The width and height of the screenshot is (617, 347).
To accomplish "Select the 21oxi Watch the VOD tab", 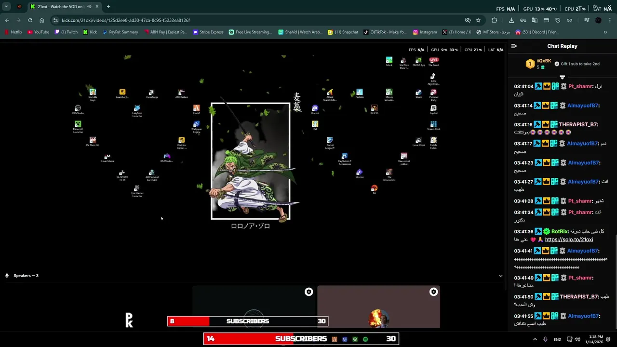I will [64, 6].
